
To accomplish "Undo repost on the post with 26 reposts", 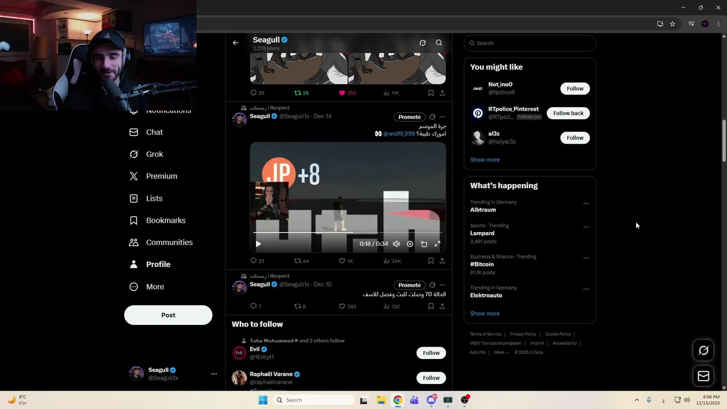I will 302,93.
